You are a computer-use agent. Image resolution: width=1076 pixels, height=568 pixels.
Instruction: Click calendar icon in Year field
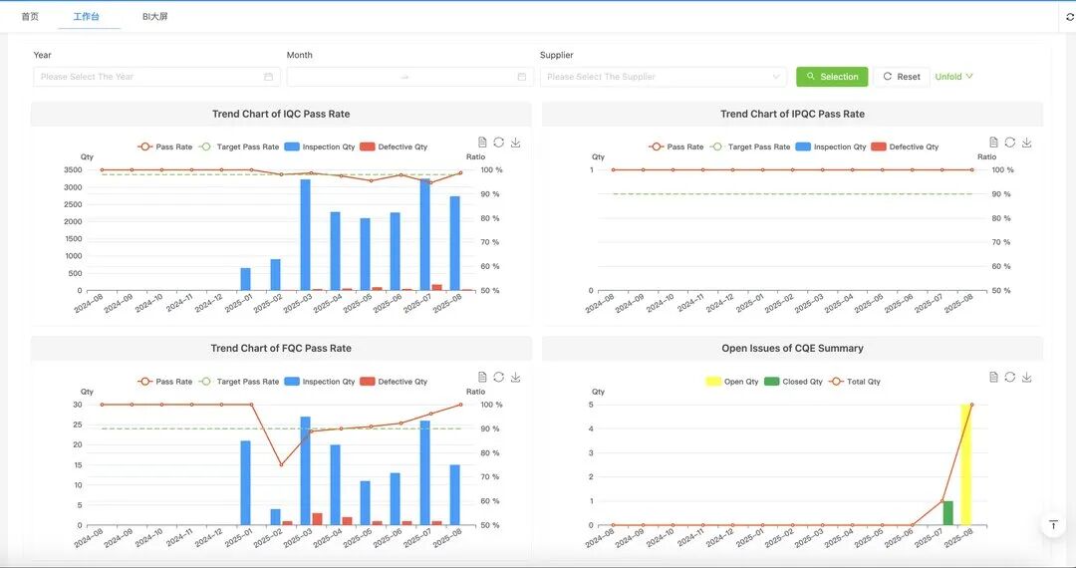(x=268, y=77)
